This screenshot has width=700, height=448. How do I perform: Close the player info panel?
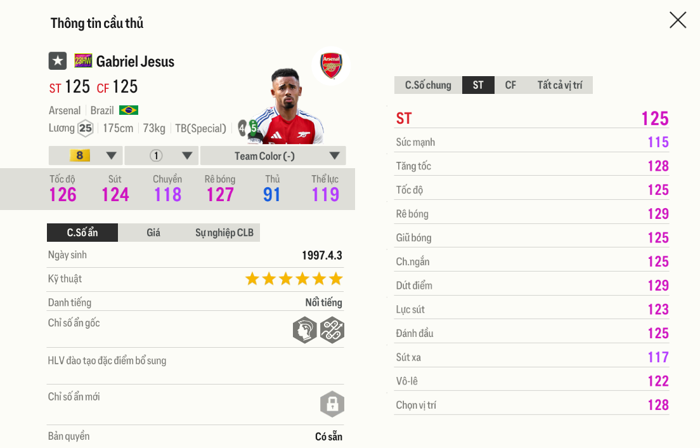[678, 20]
